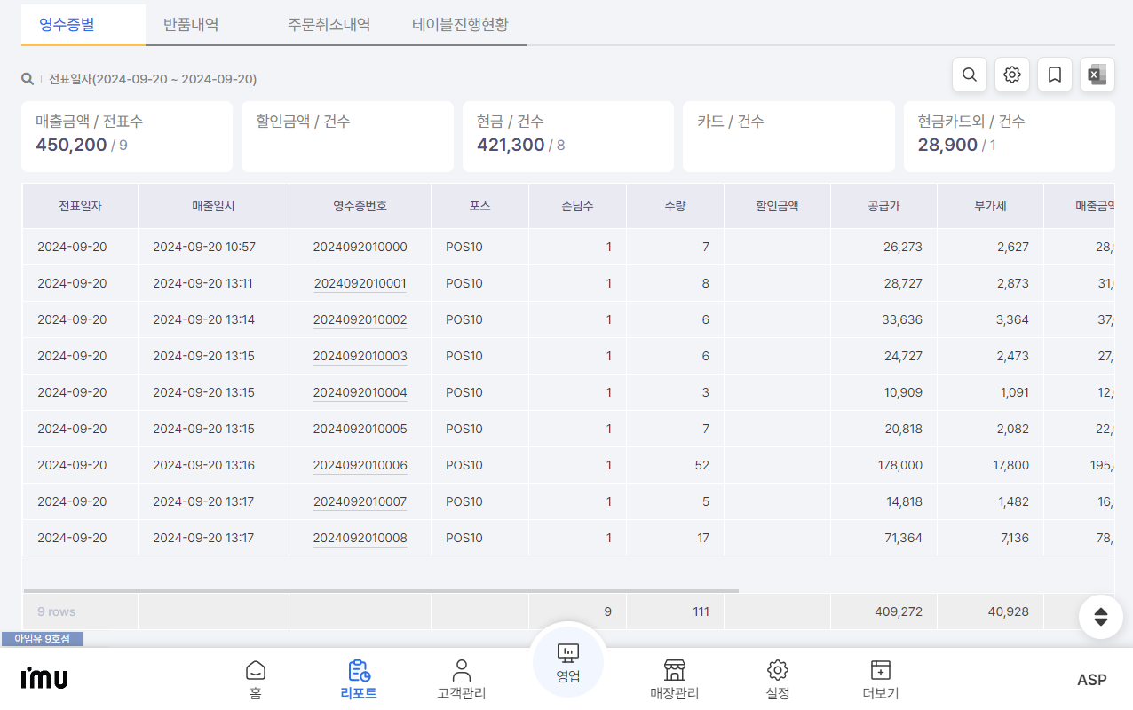This screenshot has height=710, width=1133.
Task: Click the bookmark icon button
Action: (x=1055, y=75)
